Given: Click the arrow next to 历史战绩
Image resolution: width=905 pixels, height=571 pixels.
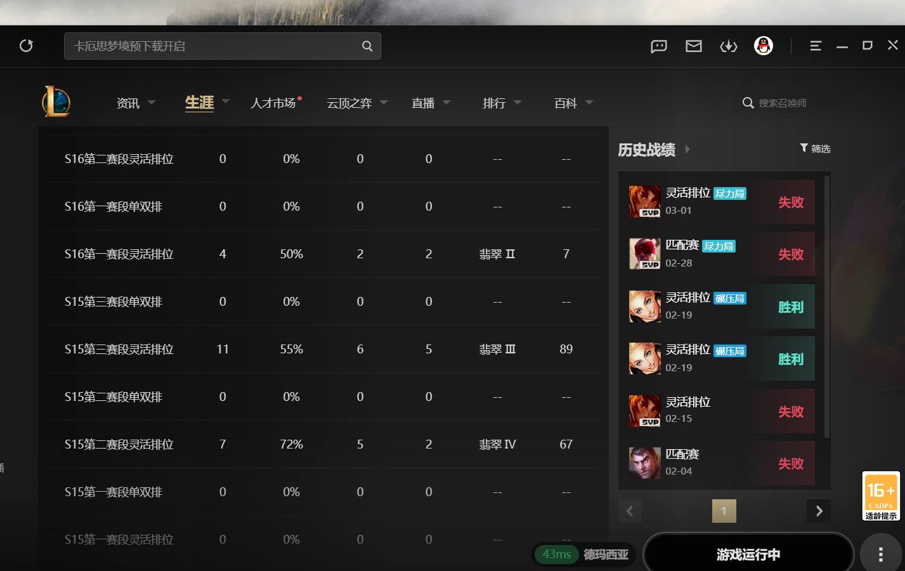Looking at the screenshot, I should [687, 149].
